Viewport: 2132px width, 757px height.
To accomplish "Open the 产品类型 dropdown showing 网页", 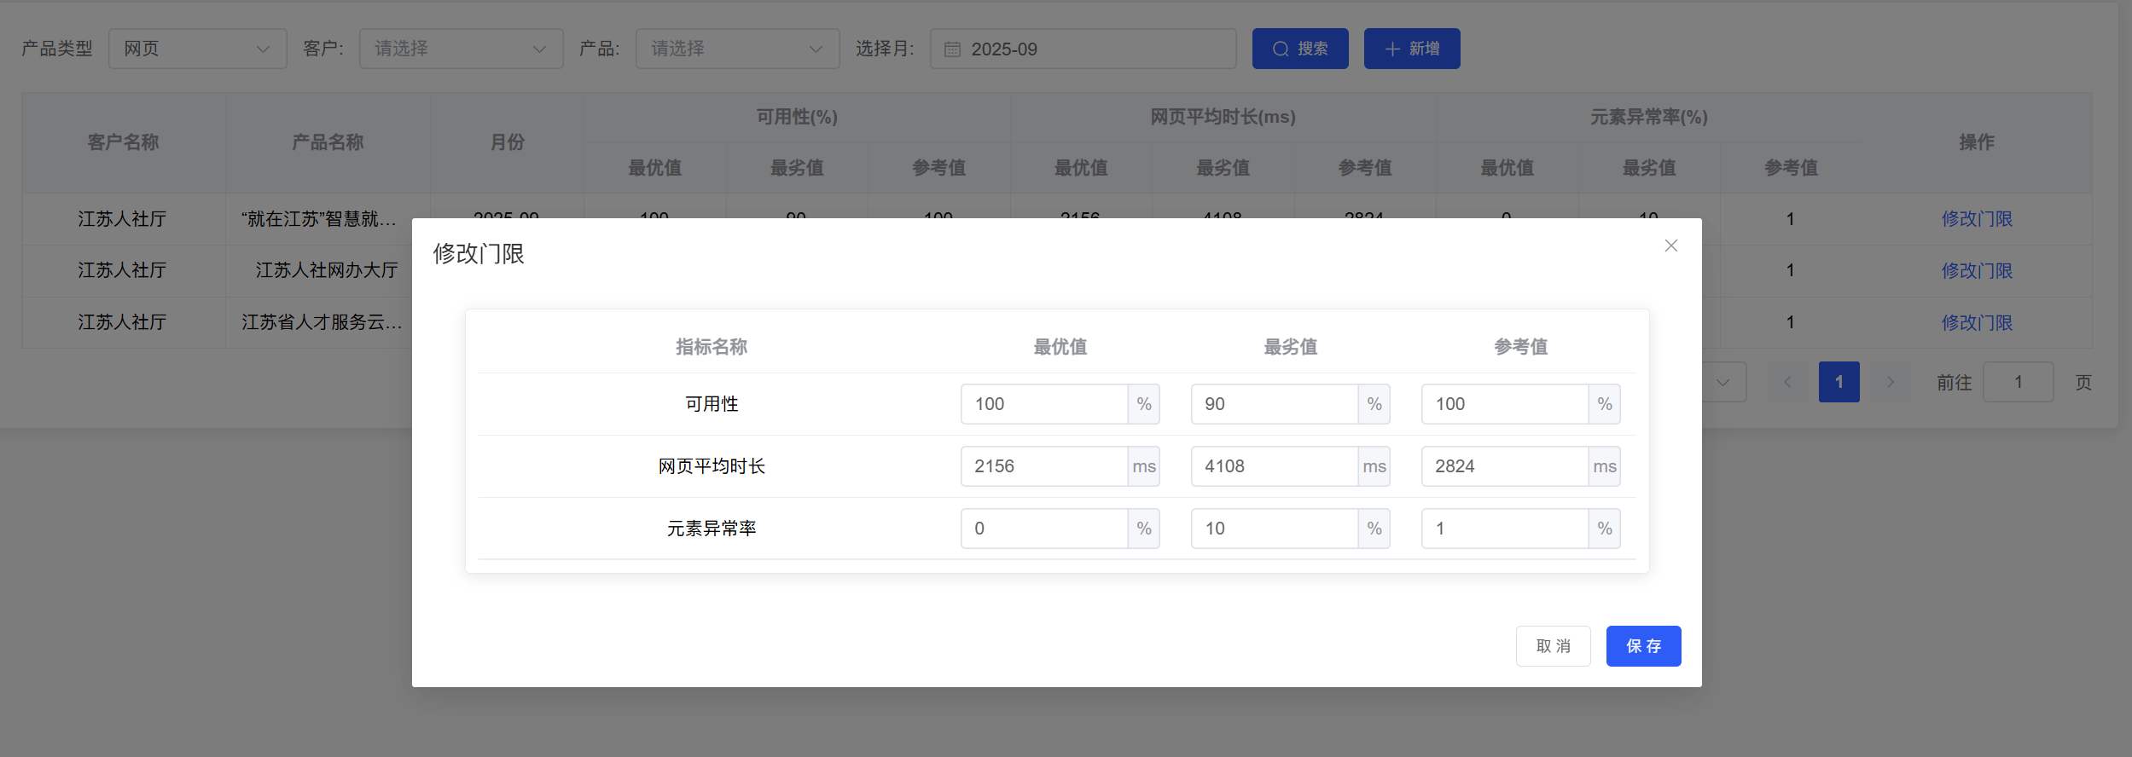I will tap(198, 49).
